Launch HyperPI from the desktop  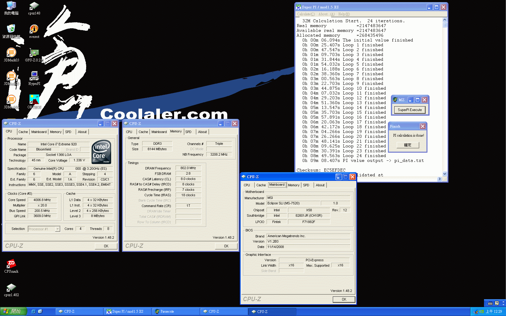(x=34, y=78)
